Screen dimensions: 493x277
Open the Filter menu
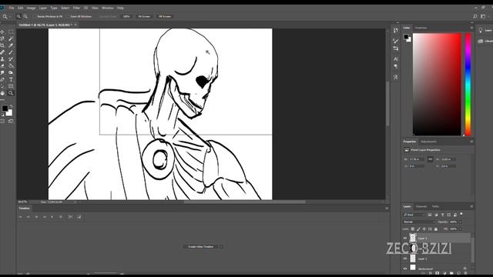76,8
